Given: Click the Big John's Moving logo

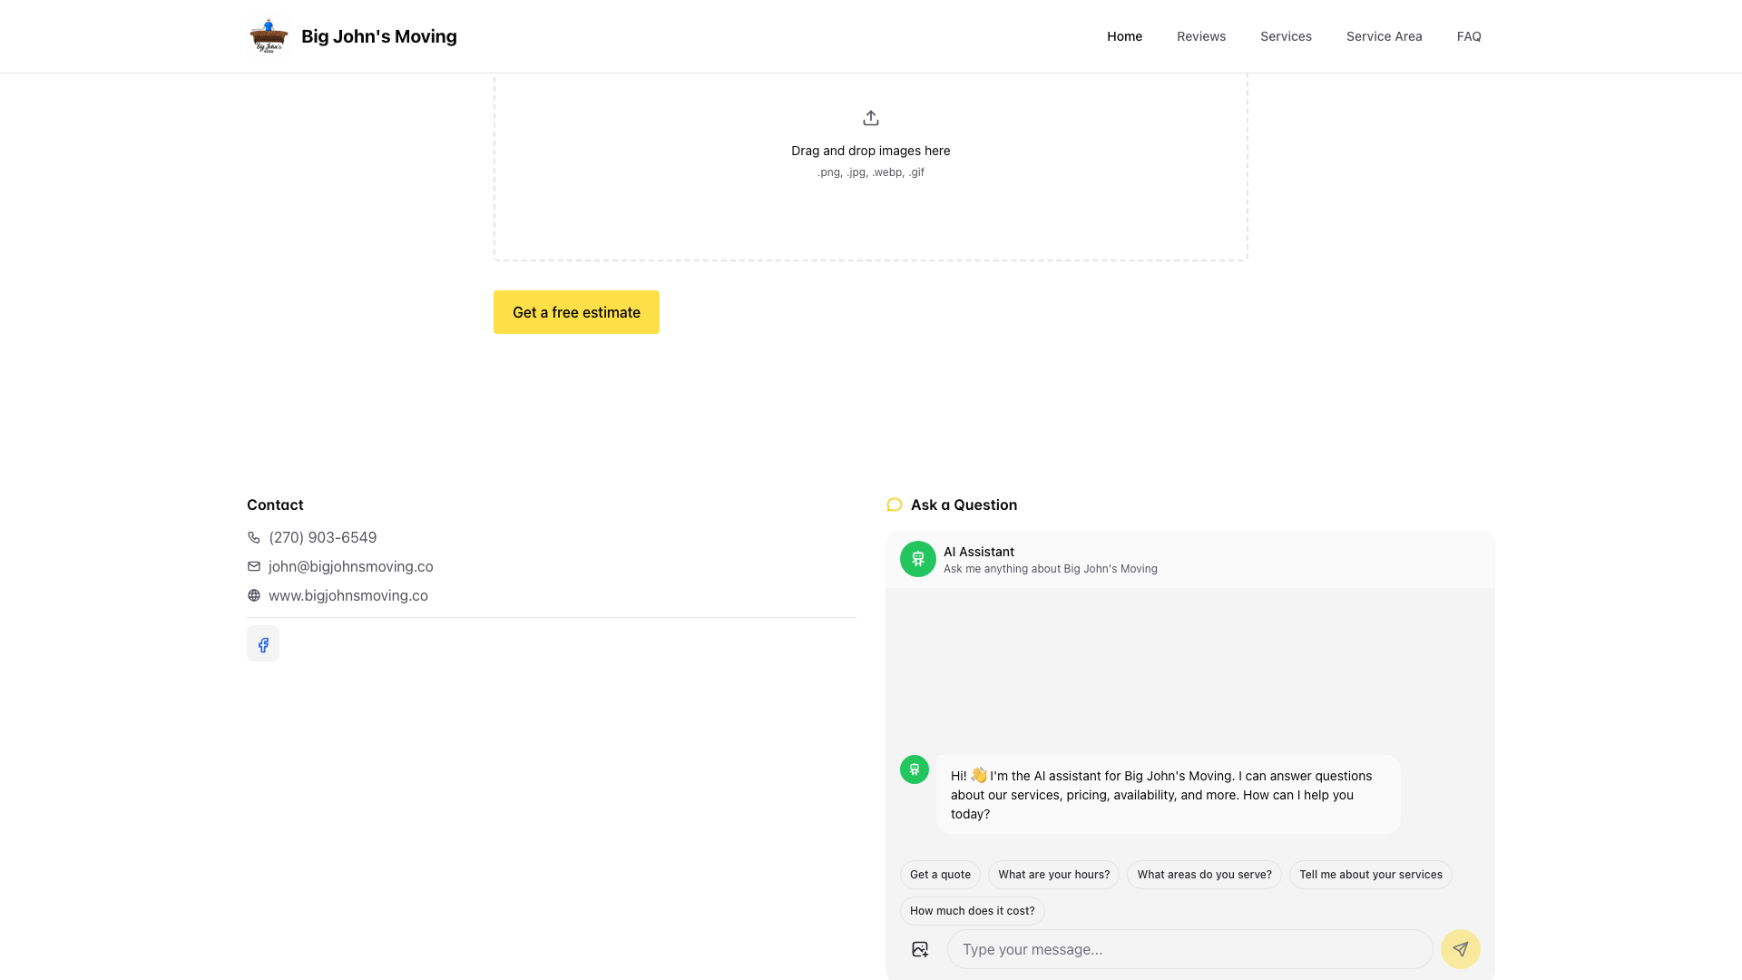Looking at the screenshot, I should point(268,36).
